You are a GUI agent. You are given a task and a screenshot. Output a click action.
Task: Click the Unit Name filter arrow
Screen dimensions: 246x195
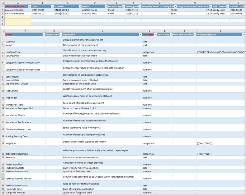click(x=171, y=34)
